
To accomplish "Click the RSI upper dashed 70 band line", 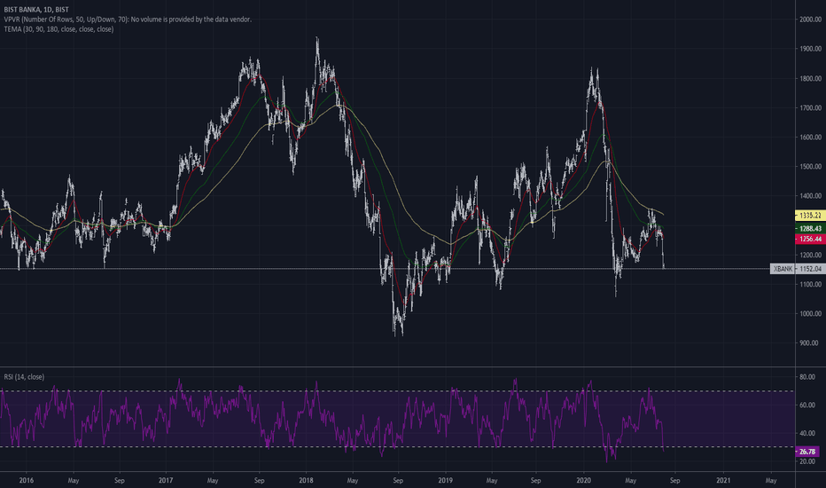I will coord(397,391).
